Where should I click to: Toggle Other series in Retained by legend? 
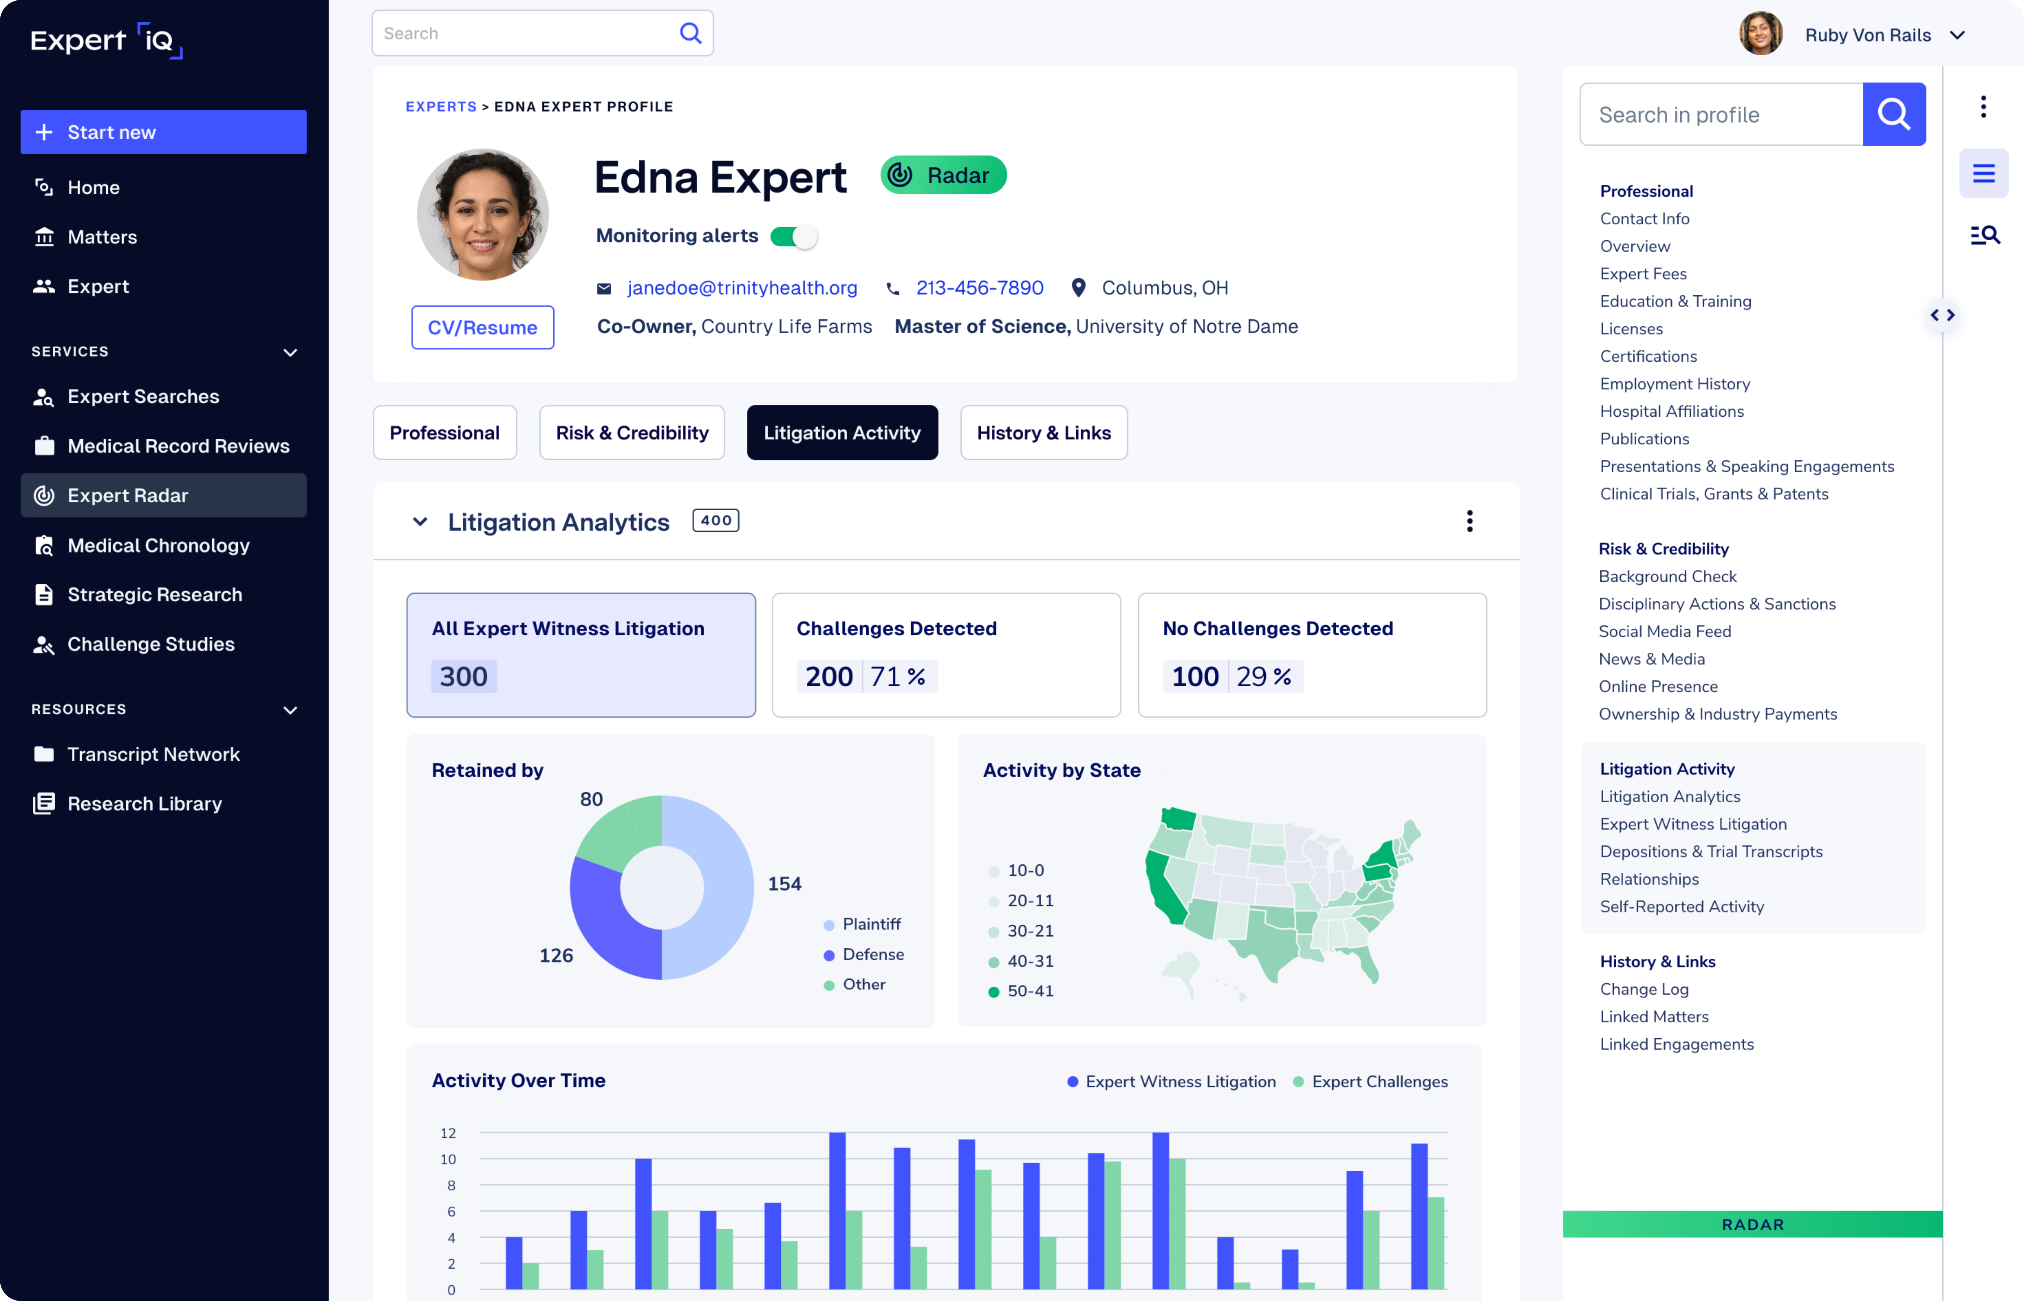[854, 985]
